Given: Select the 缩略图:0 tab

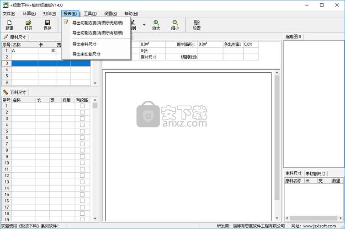Looking at the screenshot, I should pyautogui.click(x=293, y=37).
